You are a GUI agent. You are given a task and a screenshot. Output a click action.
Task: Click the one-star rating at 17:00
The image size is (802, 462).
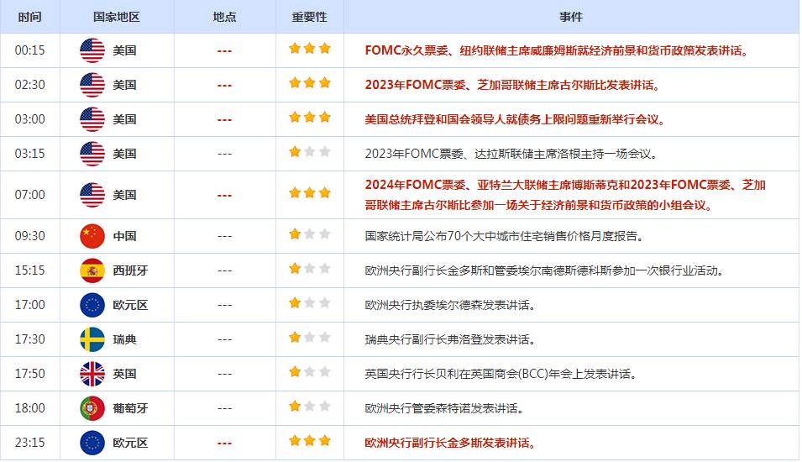[309, 303]
